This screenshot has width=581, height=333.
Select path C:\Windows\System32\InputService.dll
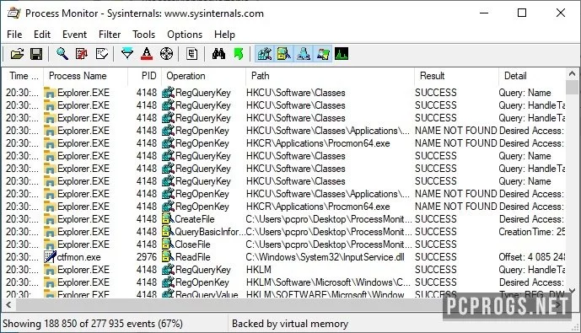(x=325, y=257)
